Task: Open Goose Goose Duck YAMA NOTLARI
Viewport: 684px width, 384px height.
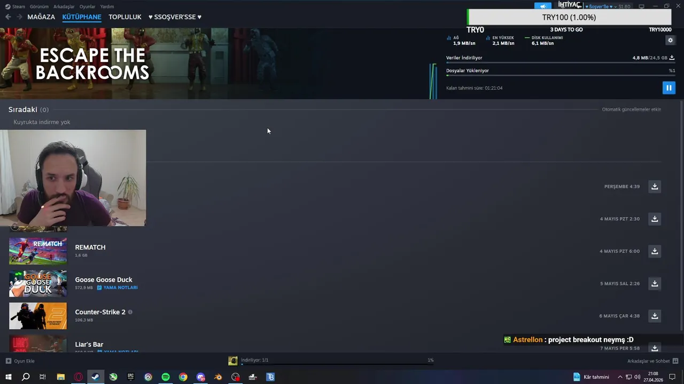Action: [x=118, y=287]
